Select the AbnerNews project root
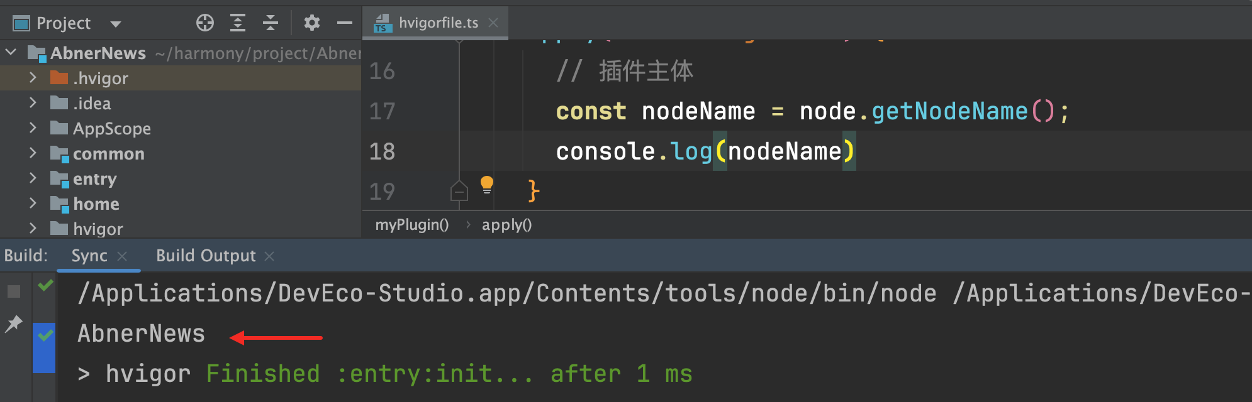This screenshot has width=1252, height=402. coord(181,53)
